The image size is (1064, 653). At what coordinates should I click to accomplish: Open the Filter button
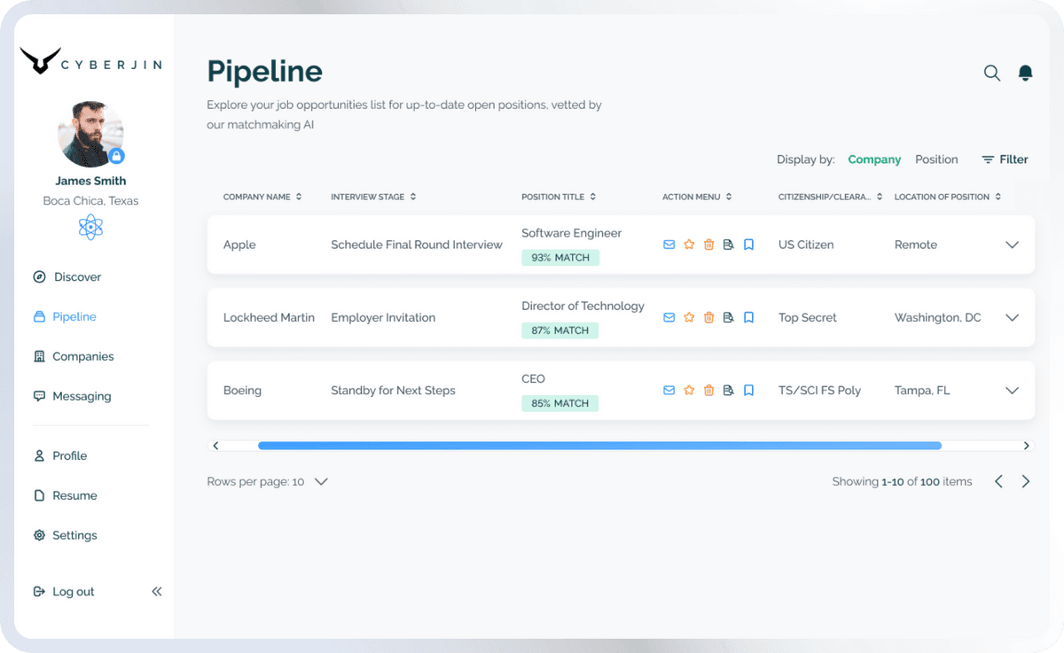(x=1005, y=159)
